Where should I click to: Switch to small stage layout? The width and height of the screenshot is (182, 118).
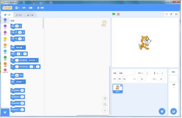click(166, 14)
